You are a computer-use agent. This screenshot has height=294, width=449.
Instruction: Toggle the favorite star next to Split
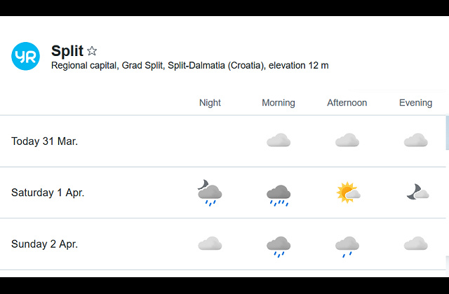click(x=92, y=51)
